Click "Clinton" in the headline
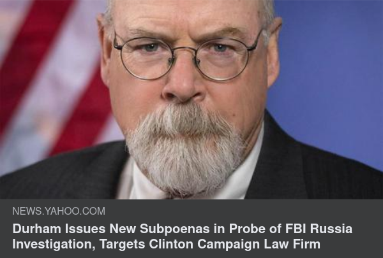Viewport: 383px width, 258px height. pos(171,244)
